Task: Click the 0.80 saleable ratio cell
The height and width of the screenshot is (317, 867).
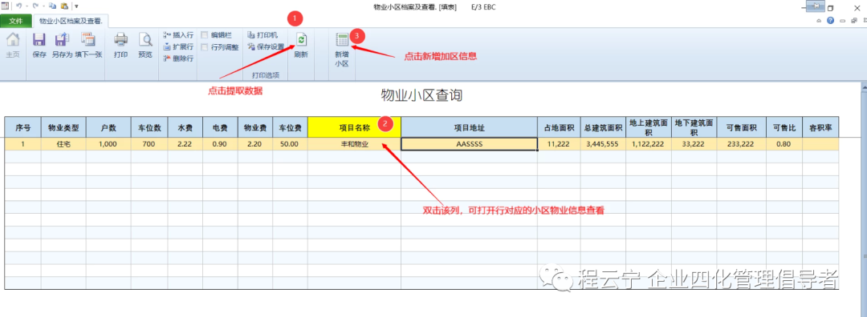Action: (x=784, y=144)
